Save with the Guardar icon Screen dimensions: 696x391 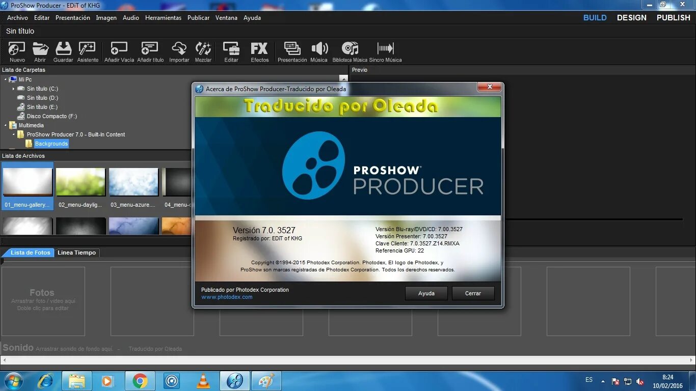63,51
